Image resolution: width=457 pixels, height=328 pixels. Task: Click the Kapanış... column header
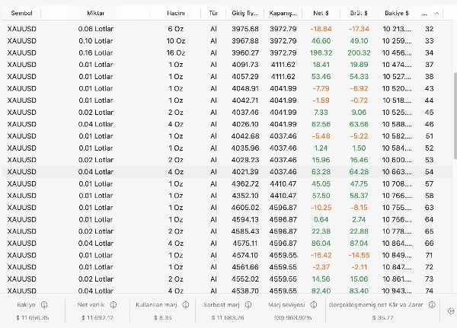click(283, 13)
